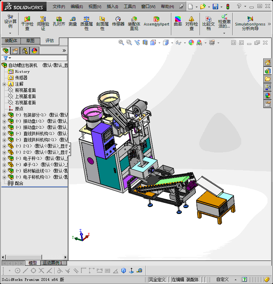Select 铝材输送线<1> in the tree
273x284 pixels.
point(37,171)
